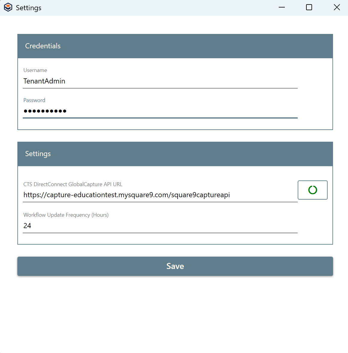
Task: Click the Username label
Action: pos(35,70)
